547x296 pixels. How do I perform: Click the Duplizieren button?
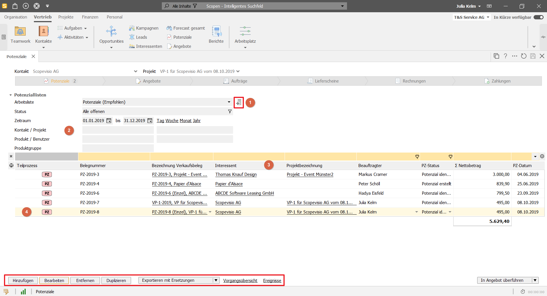tap(116, 280)
